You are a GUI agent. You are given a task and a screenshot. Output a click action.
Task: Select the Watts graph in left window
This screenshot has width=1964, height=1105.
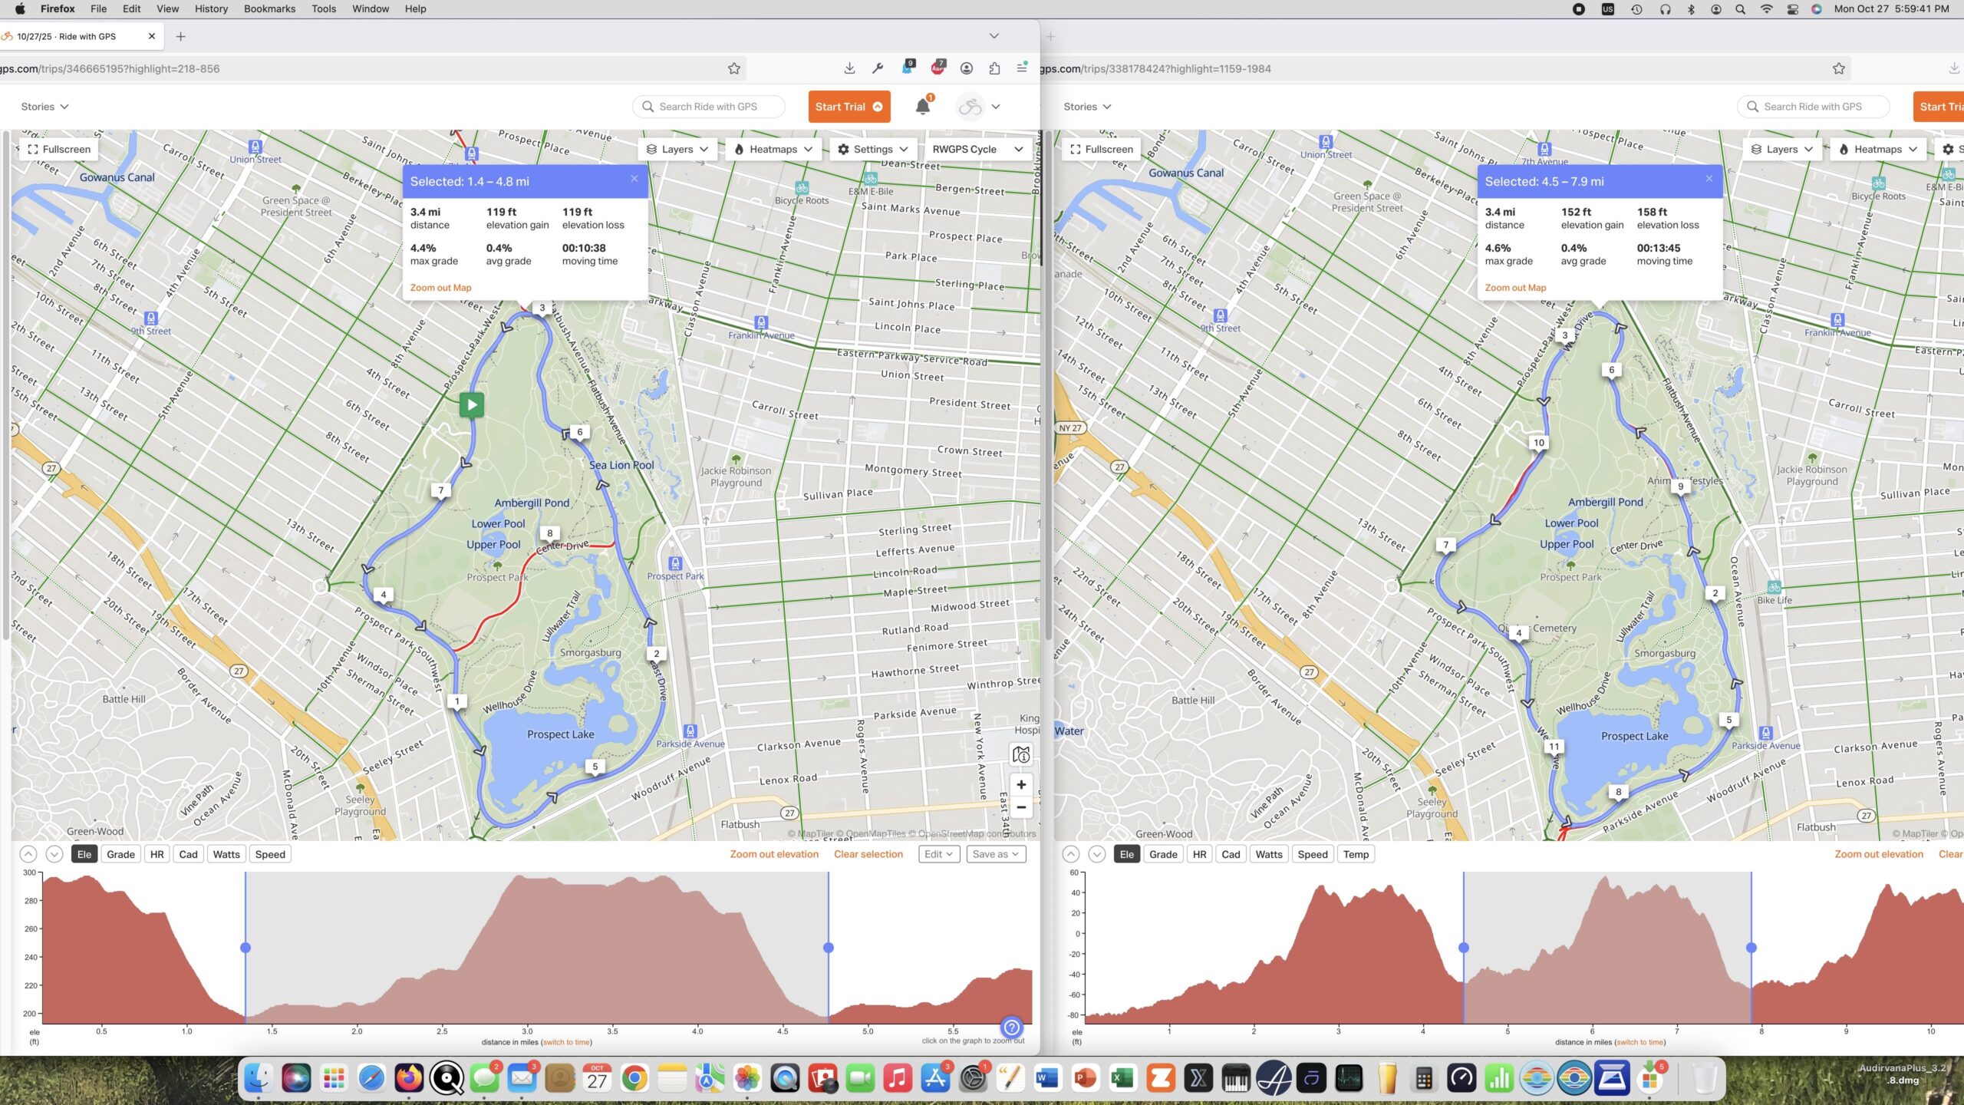click(226, 854)
